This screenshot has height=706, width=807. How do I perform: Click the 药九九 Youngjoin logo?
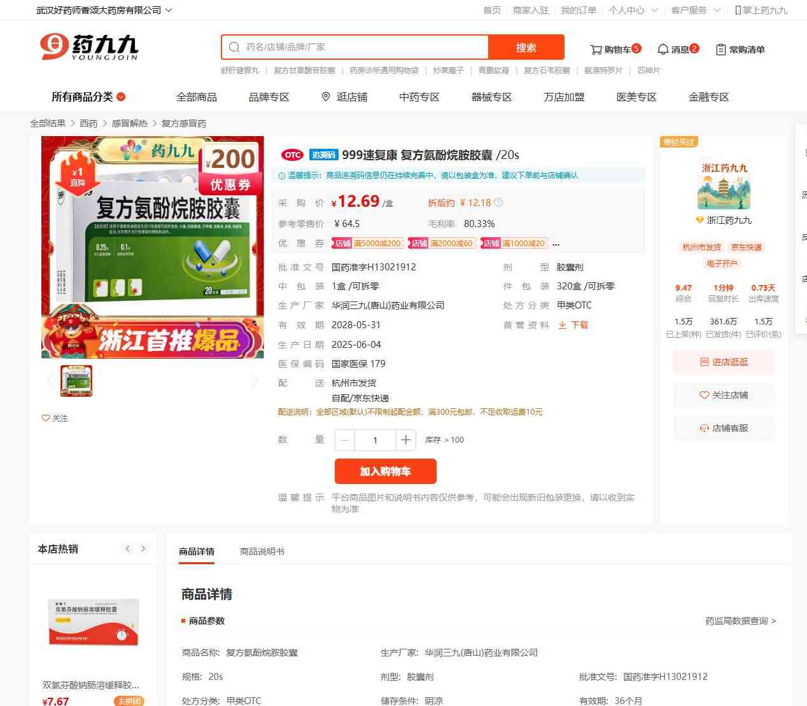89,47
